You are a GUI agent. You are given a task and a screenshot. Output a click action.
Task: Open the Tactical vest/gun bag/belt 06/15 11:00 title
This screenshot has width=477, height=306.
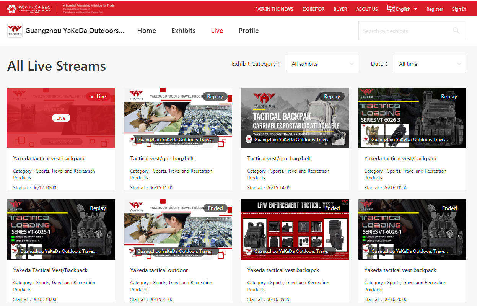162,158
